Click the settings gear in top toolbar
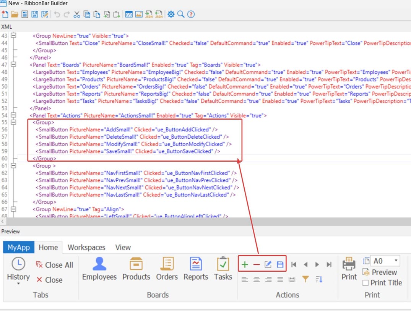Image resolution: width=411 pixels, height=311 pixels. coord(171,15)
